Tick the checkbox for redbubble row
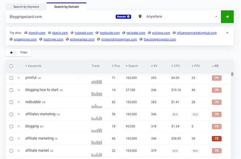Image resolution: width=241 pixels, height=159 pixels. (x=11, y=102)
